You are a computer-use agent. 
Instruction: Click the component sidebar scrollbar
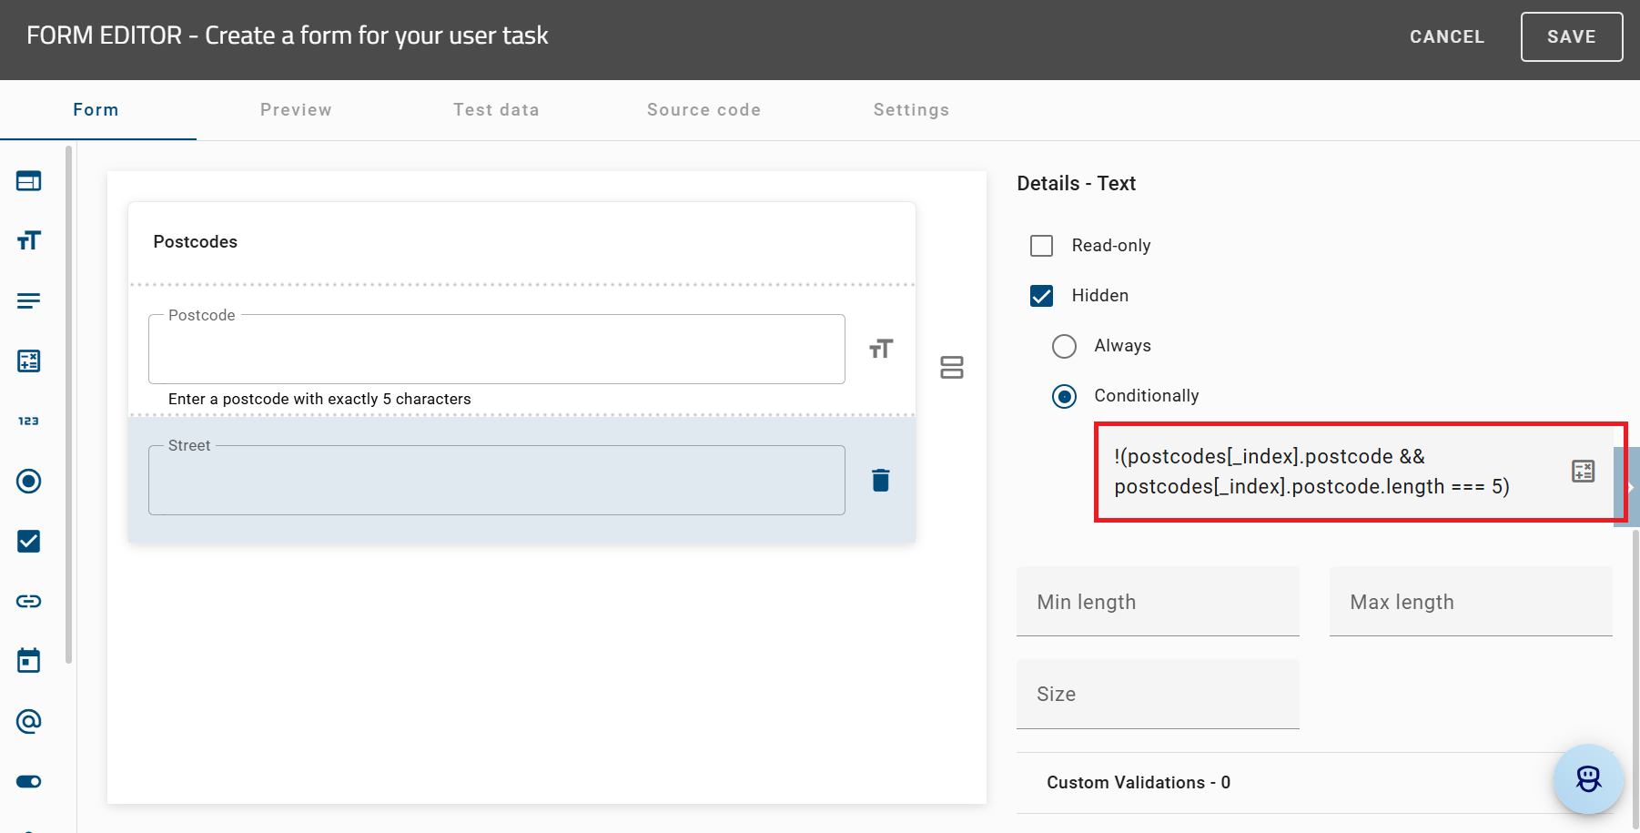pyautogui.click(x=69, y=404)
